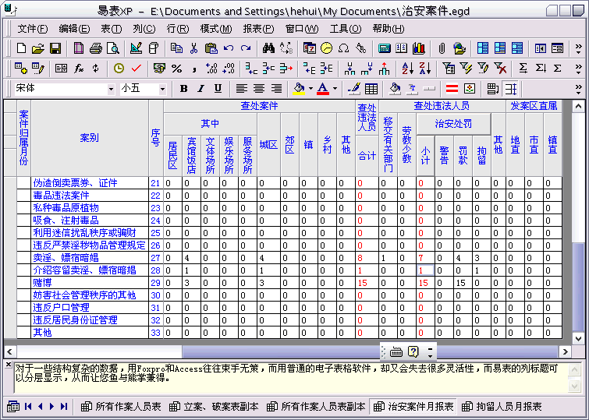Click the paperclip attachment icon

[442, 48]
